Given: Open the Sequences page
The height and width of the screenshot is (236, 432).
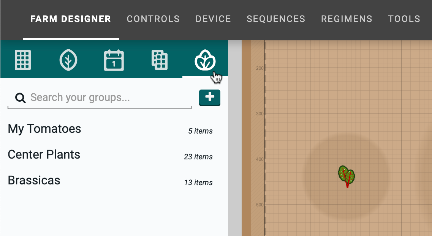Looking at the screenshot, I should tap(276, 19).
